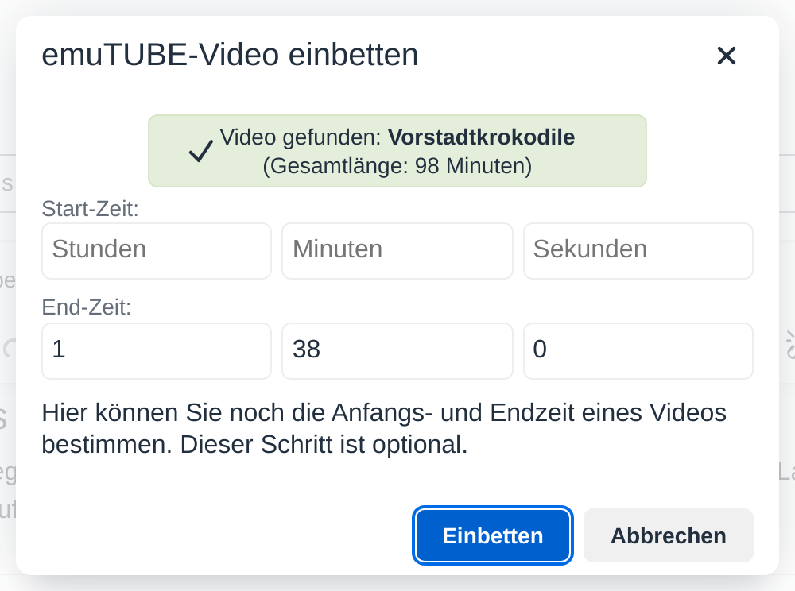
Task: Click the checkmark icon in the video found banner
Action: click(201, 151)
